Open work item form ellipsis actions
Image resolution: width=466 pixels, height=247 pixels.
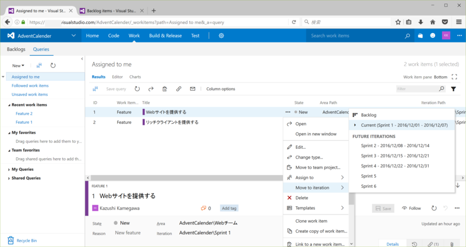(457, 208)
